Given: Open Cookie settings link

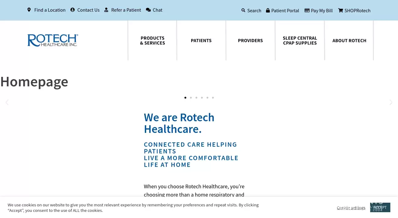Looking at the screenshot, I should (x=351, y=208).
